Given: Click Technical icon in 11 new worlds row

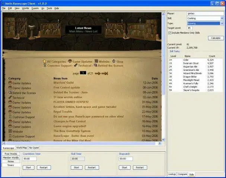Looking at the screenshot, I should (10, 97).
